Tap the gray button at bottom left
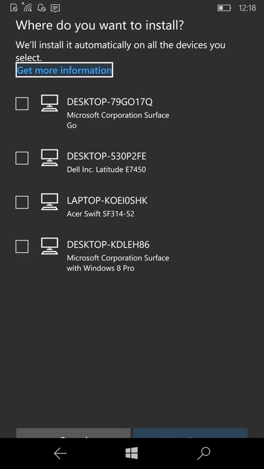264x469 pixels. (x=73, y=433)
